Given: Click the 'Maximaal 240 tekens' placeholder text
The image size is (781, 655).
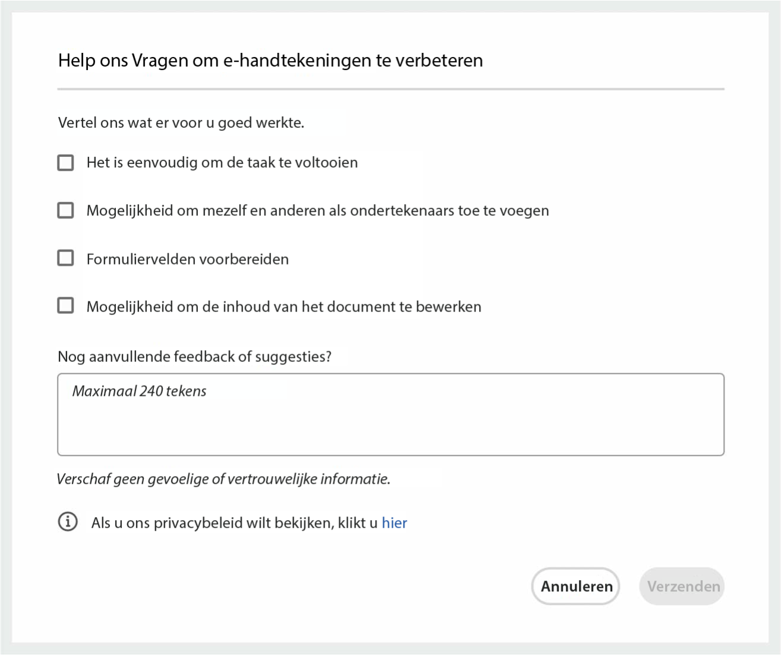Looking at the screenshot, I should [x=139, y=391].
